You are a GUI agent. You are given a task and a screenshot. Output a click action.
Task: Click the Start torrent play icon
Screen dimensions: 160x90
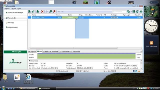(47, 11)
